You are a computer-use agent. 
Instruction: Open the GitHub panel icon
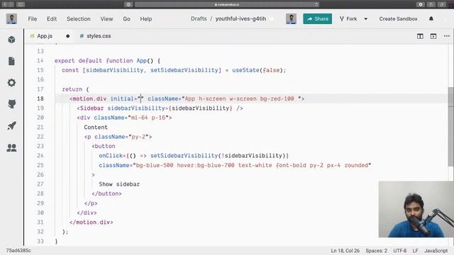point(11,104)
